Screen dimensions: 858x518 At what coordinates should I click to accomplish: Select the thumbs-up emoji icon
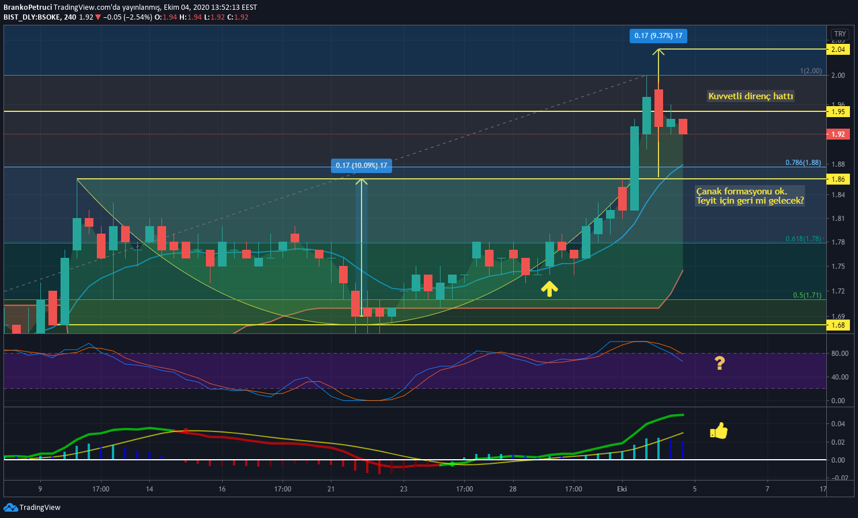[719, 430]
